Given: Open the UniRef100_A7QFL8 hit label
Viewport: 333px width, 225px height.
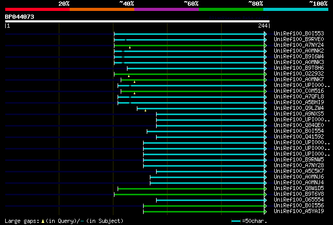Looking at the screenshot, I should coord(299,97).
